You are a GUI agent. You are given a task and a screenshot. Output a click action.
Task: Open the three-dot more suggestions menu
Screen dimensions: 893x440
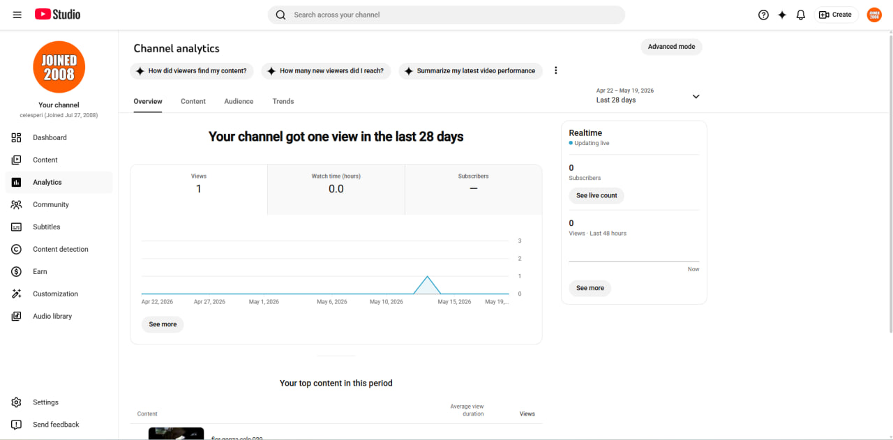point(556,70)
